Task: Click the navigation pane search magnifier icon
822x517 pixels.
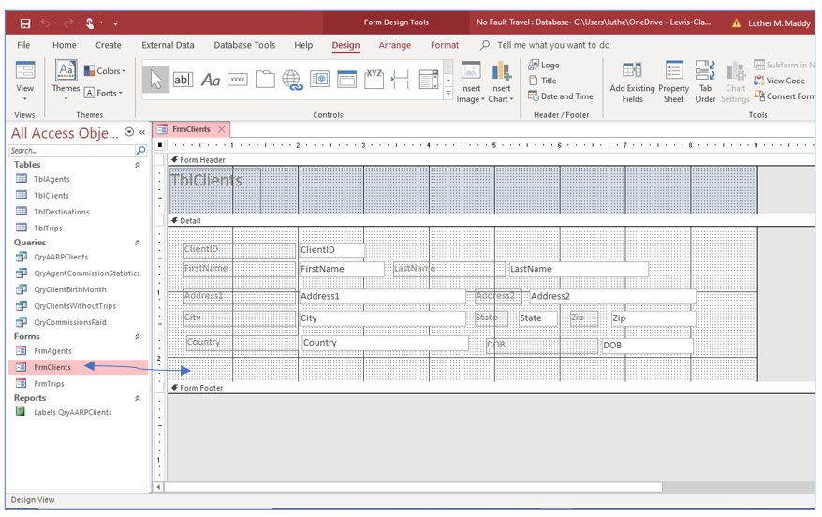Action: 141,151
